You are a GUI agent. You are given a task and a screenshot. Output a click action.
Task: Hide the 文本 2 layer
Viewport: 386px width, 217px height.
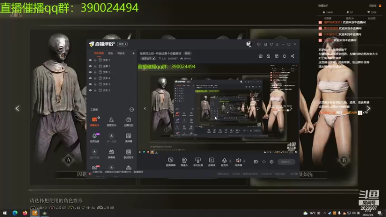point(90,90)
